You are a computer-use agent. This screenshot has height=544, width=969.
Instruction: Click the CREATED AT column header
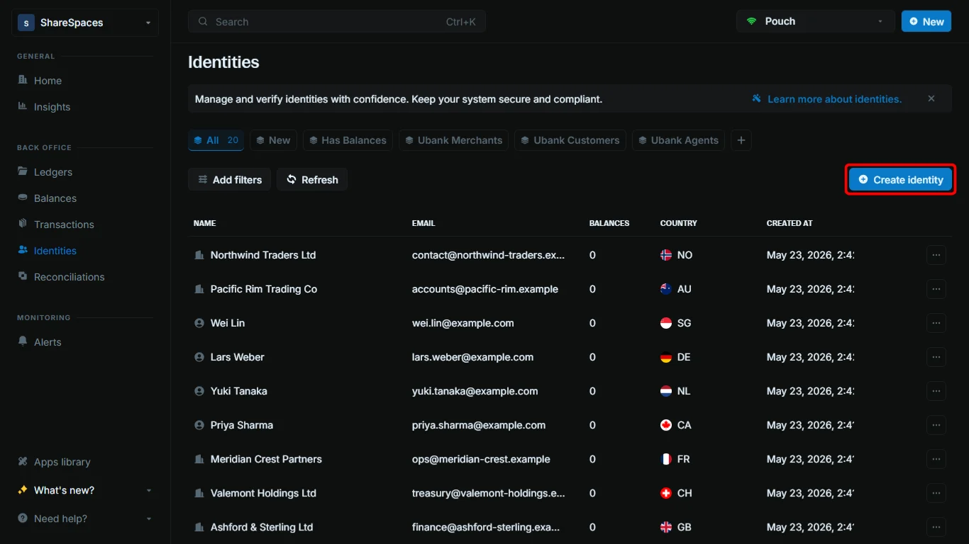(790, 223)
